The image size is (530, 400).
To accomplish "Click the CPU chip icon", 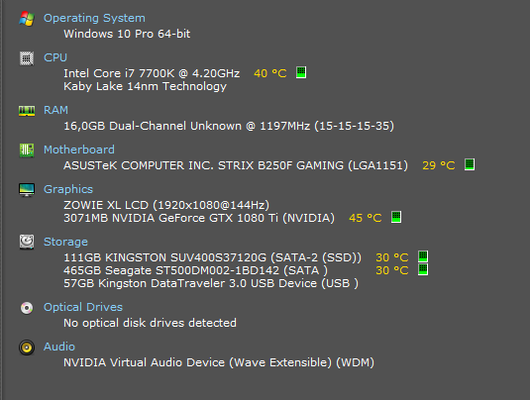I will [27, 58].
